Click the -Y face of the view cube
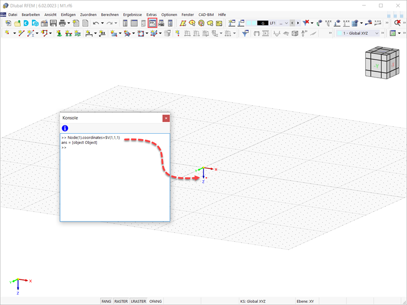The height and width of the screenshot is (305, 407). [x=376, y=66]
